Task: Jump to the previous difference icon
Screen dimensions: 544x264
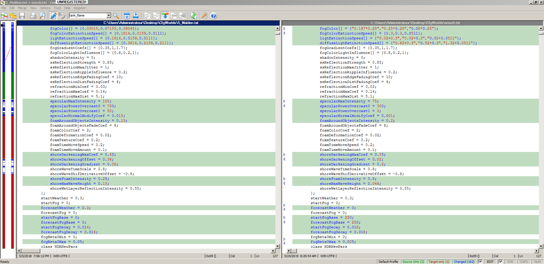Action: (127, 16)
